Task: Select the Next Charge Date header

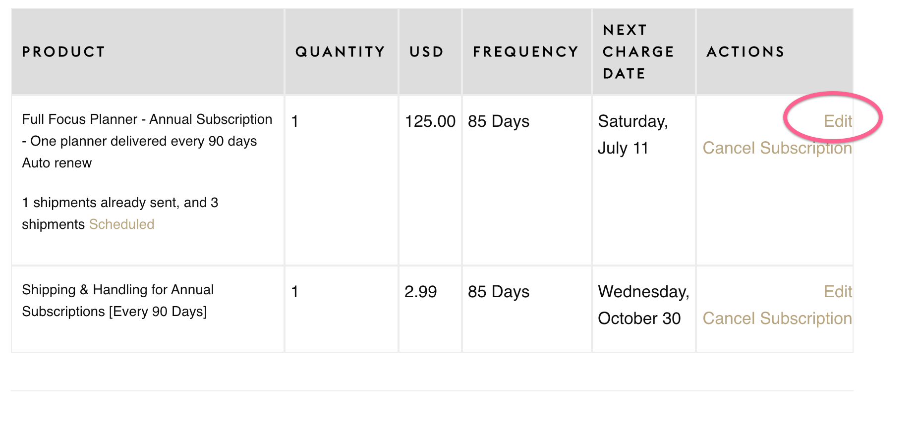Action: coord(638,52)
